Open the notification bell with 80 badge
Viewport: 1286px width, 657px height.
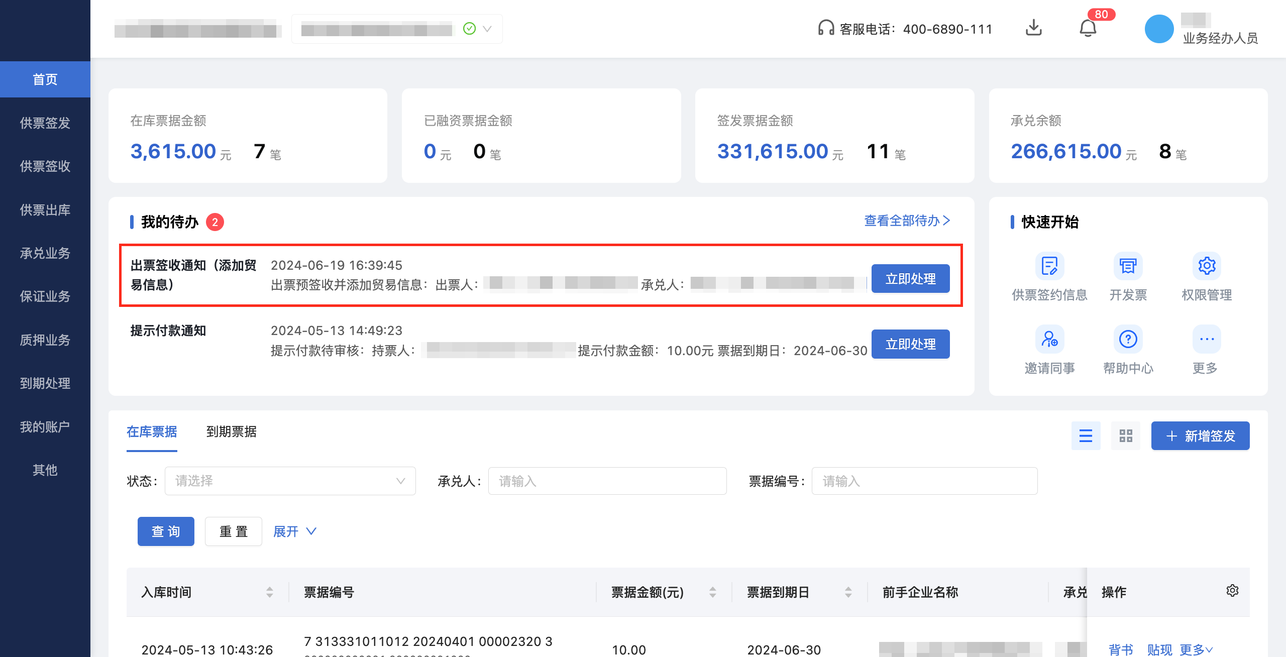[1088, 29]
